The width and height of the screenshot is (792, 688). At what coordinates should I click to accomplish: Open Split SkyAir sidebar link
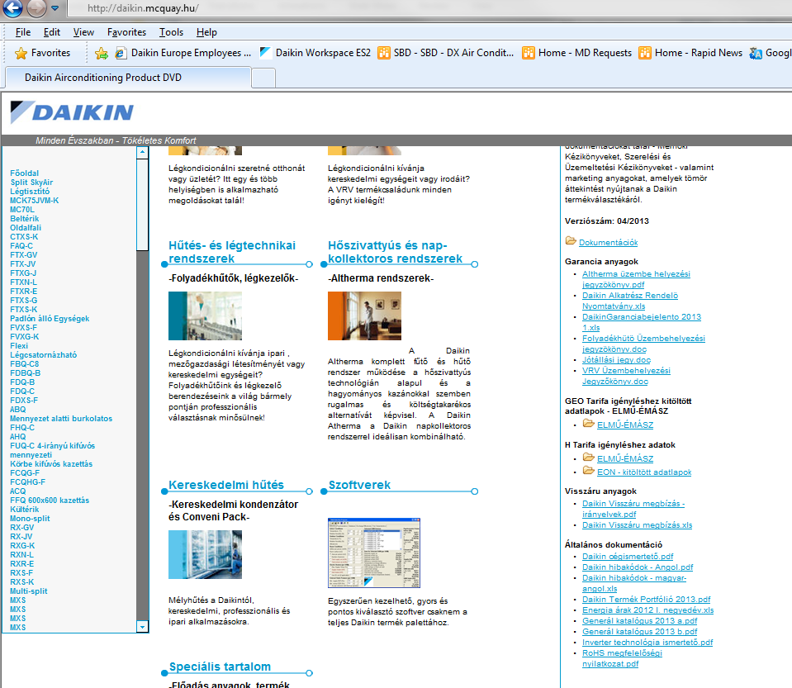tap(32, 183)
